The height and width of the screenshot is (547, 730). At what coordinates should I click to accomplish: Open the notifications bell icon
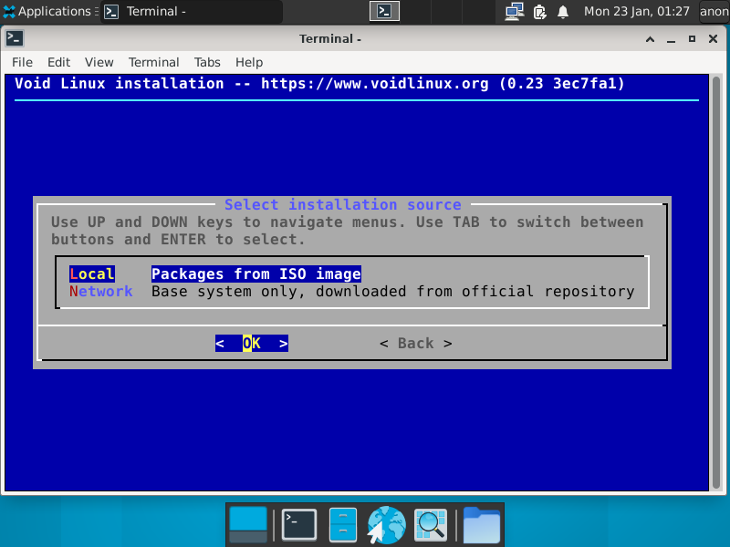[563, 11]
